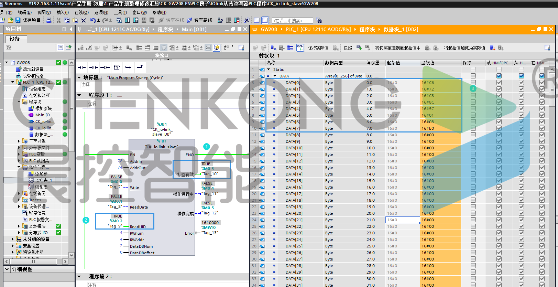Viewport: 558px width, 287px height.
Task: Uncheck HMI/OPC accessible box for DATA row
Action: coord(499,76)
